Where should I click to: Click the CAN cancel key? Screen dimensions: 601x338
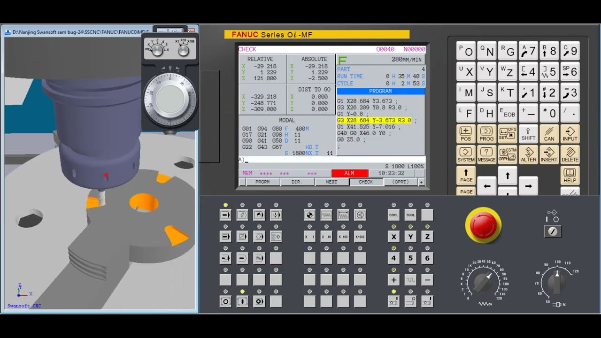coord(549,134)
